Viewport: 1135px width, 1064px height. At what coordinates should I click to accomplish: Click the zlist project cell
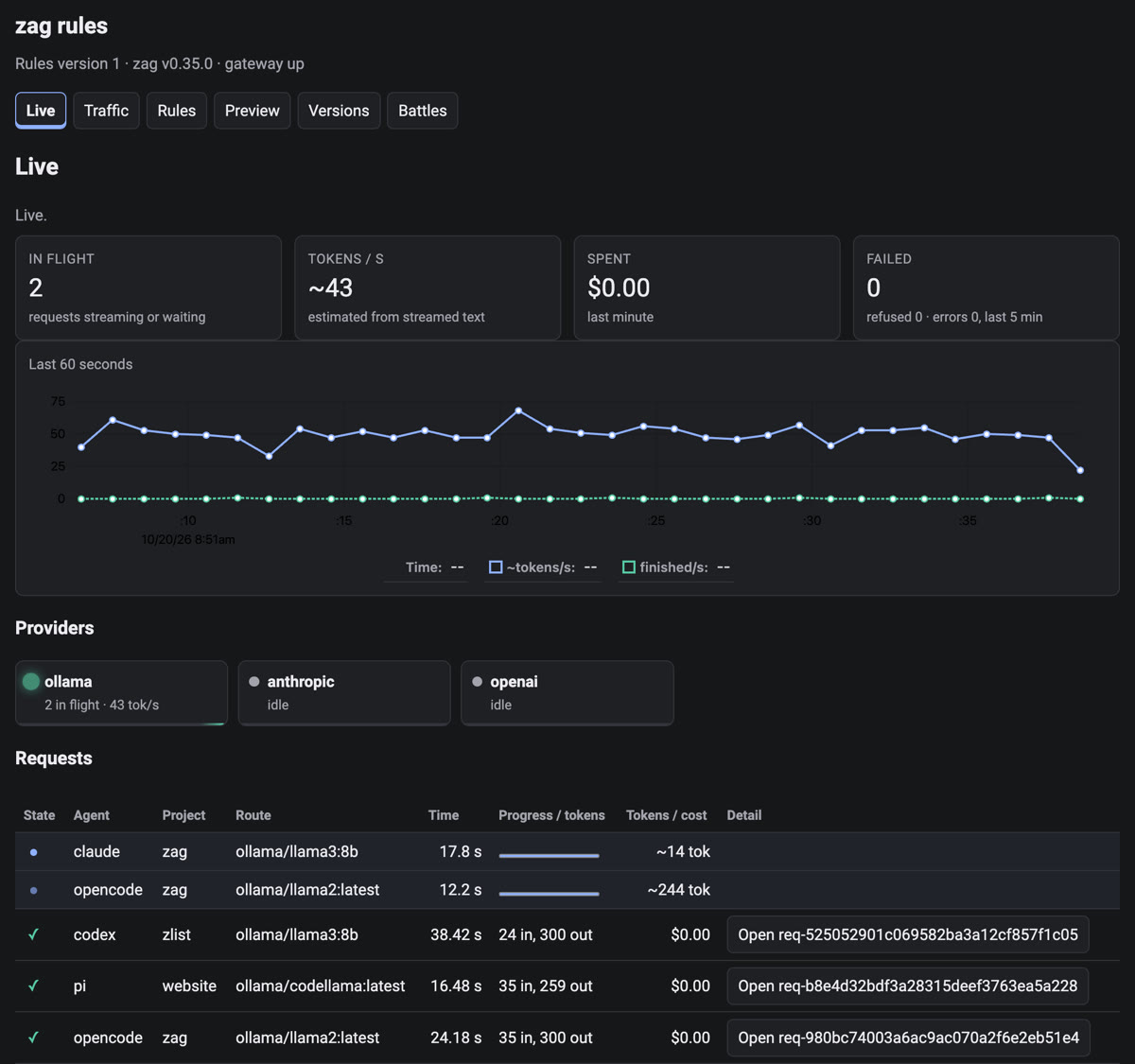(x=177, y=934)
